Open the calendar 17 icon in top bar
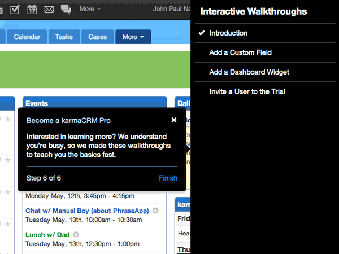This screenshot has height=254, width=339. pyautogui.click(x=32, y=9)
